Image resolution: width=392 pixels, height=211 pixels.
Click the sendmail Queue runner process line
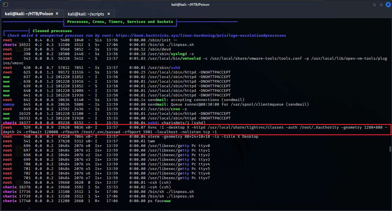point(228,104)
